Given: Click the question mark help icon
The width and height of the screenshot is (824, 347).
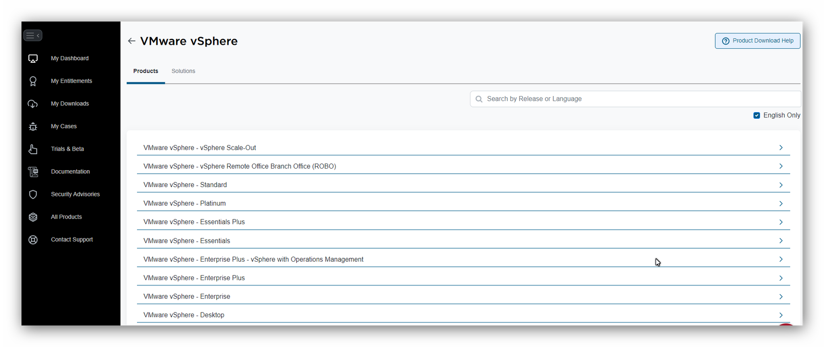Looking at the screenshot, I should 726,41.
